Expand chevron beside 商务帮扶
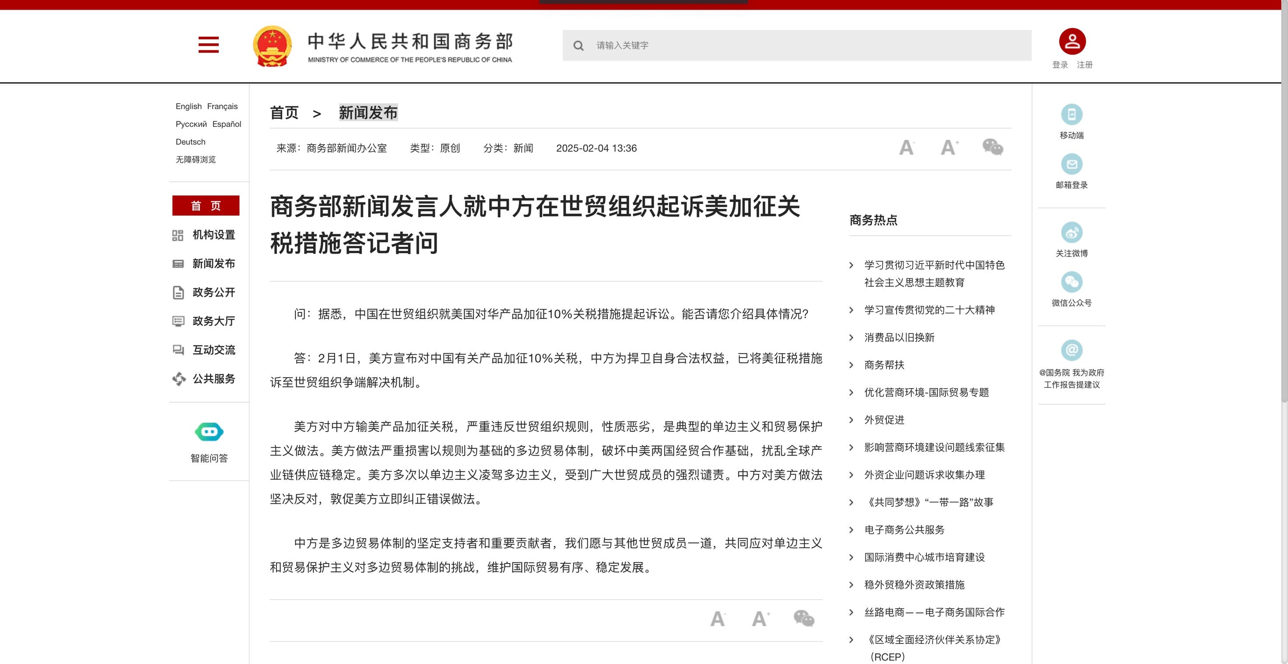 tap(851, 365)
